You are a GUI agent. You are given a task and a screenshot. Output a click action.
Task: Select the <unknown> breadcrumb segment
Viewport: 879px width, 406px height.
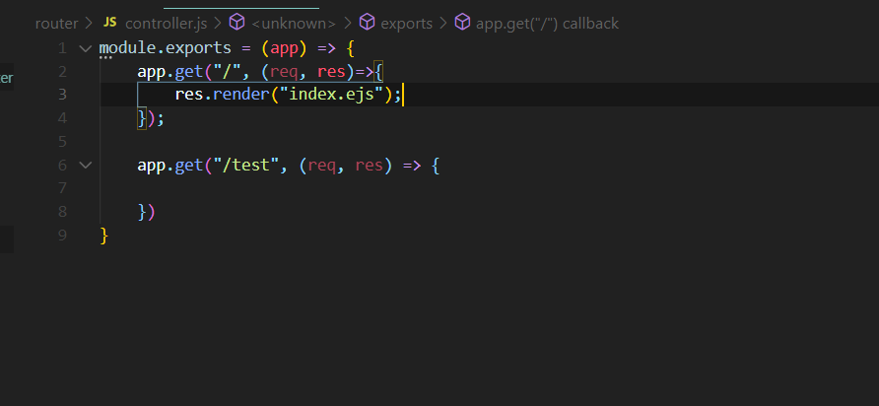[x=294, y=23]
